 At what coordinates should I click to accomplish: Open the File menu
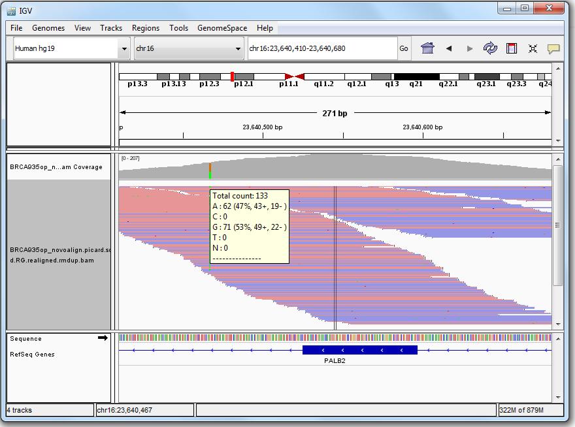coord(16,28)
